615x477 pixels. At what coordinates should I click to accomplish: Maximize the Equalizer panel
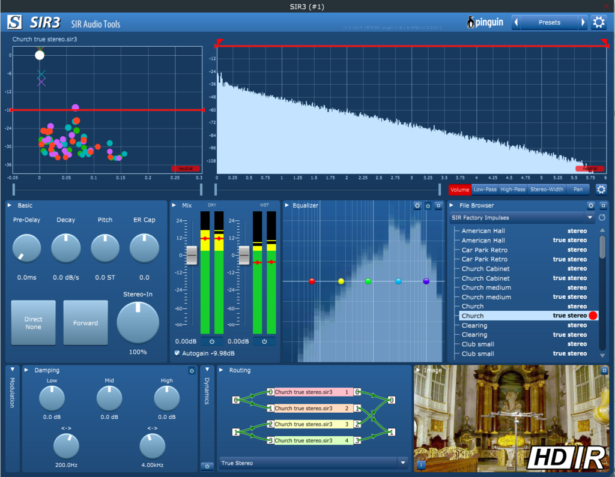pos(438,205)
